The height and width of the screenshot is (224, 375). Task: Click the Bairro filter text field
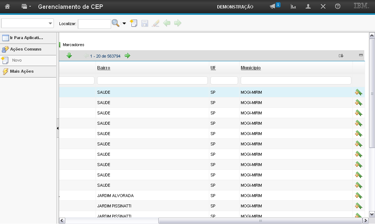point(152,80)
